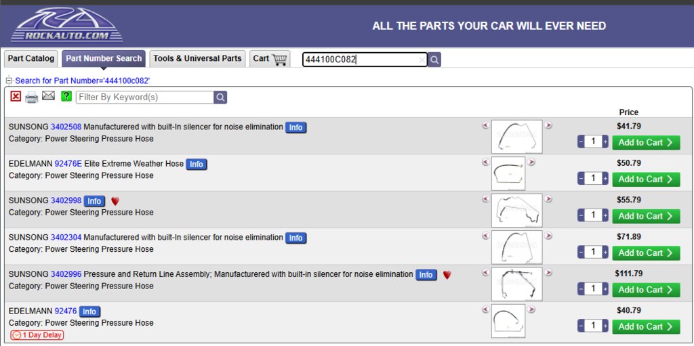The image size is (694, 346).
Task: Click the red X close results icon
Action: coord(16,96)
